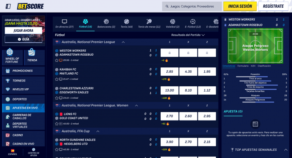Screen dimensions: 292x158
Task: Open Clasificación tab in match widget
Action: [x=264, y=66]
